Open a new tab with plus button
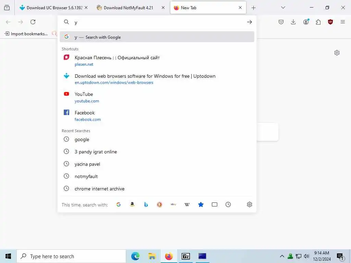 [253, 8]
